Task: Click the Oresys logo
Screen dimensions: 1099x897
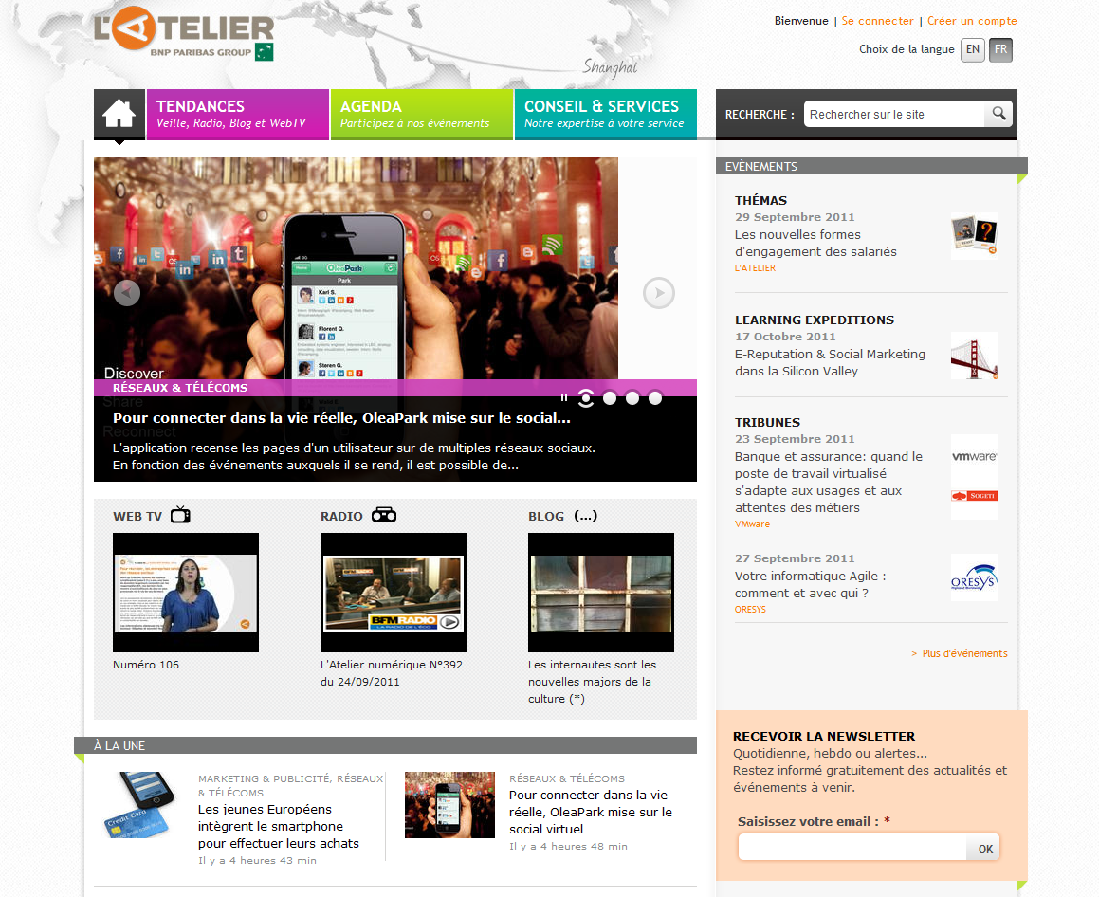Action: [974, 577]
